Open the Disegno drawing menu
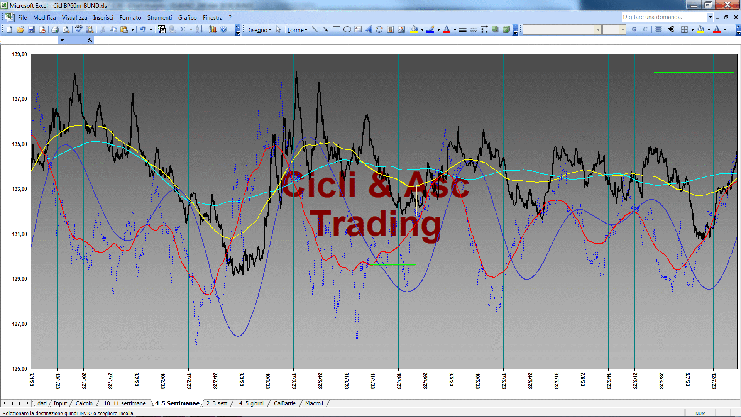The height and width of the screenshot is (417, 741). tap(259, 30)
